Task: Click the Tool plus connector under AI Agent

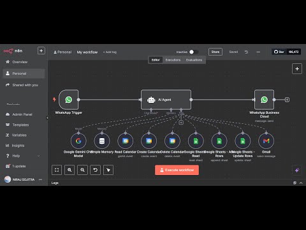Action: coord(181,123)
